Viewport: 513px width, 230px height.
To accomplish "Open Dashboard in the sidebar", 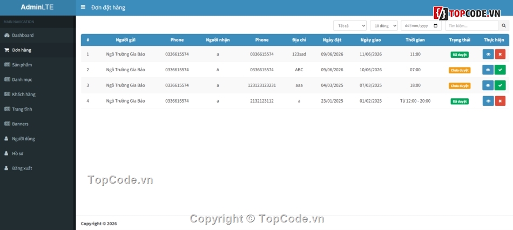I will pos(38,35).
